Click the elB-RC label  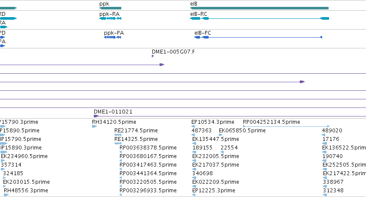[199, 14]
